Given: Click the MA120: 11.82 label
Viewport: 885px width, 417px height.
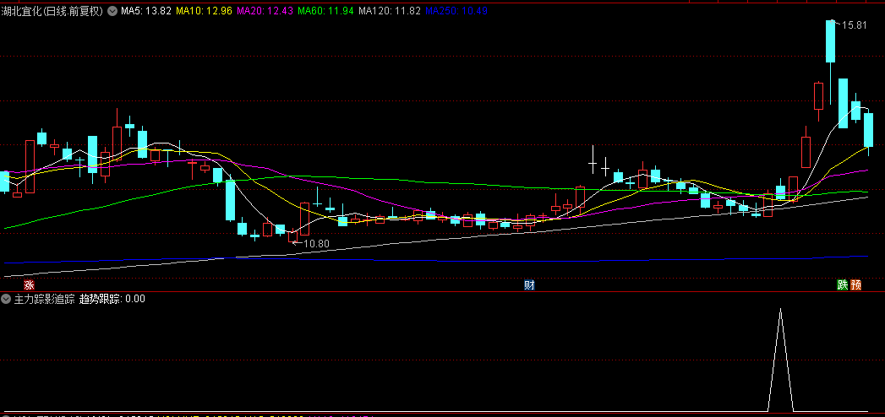Looking at the screenshot, I should pyautogui.click(x=390, y=11).
